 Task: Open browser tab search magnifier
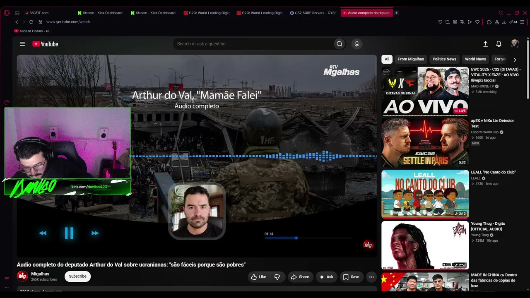coord(501,13)
